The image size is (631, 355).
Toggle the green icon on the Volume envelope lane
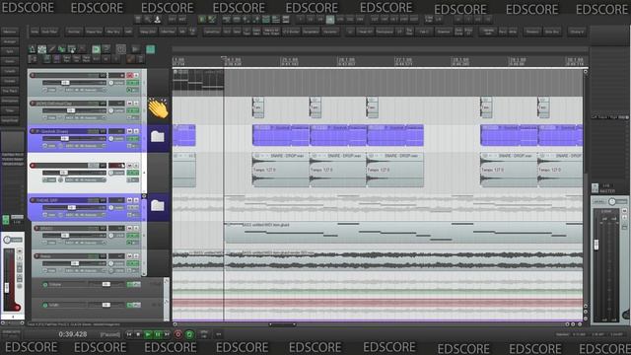[45, 284]
